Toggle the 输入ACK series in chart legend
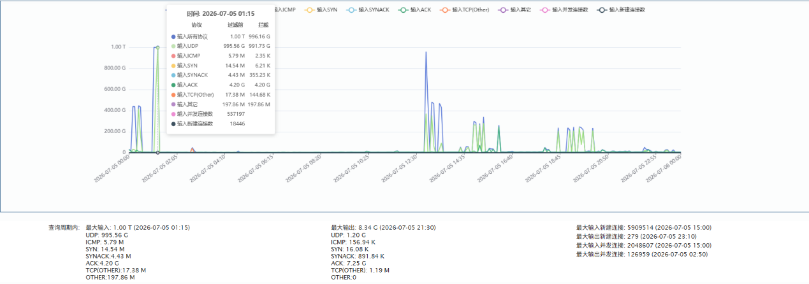Screen dimensions: 809x284 (415, 10)
